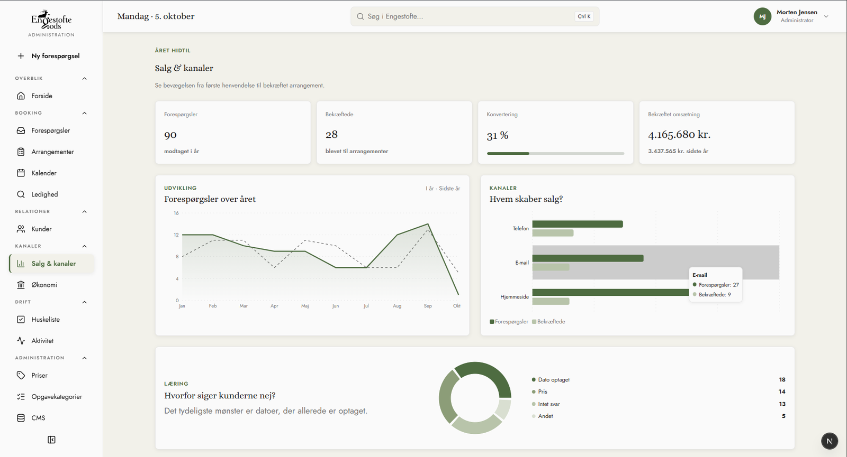The height and width of the screenshot is (457, 847).
Task: Click the Hjemmeside Bekræftede light bar
Action: click(551, 301)
